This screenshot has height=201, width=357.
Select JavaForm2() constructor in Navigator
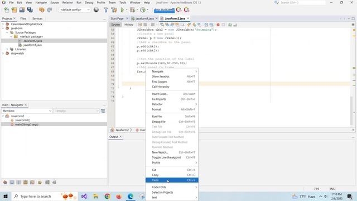22,120
